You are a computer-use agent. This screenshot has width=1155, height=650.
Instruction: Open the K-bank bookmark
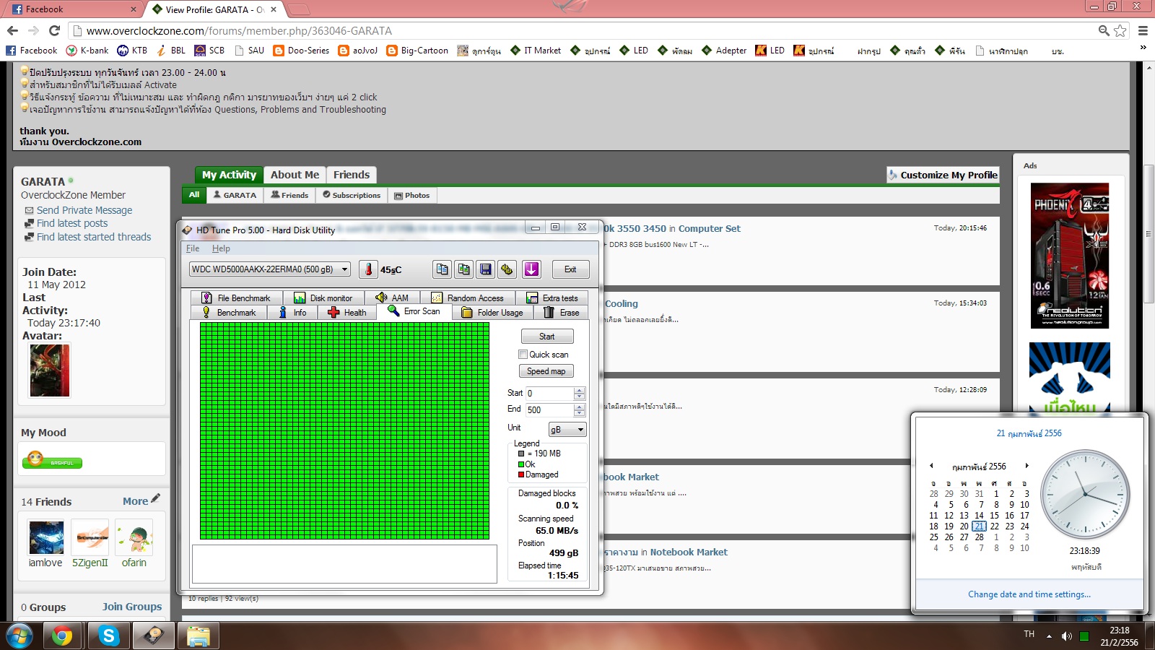[87, 51]
